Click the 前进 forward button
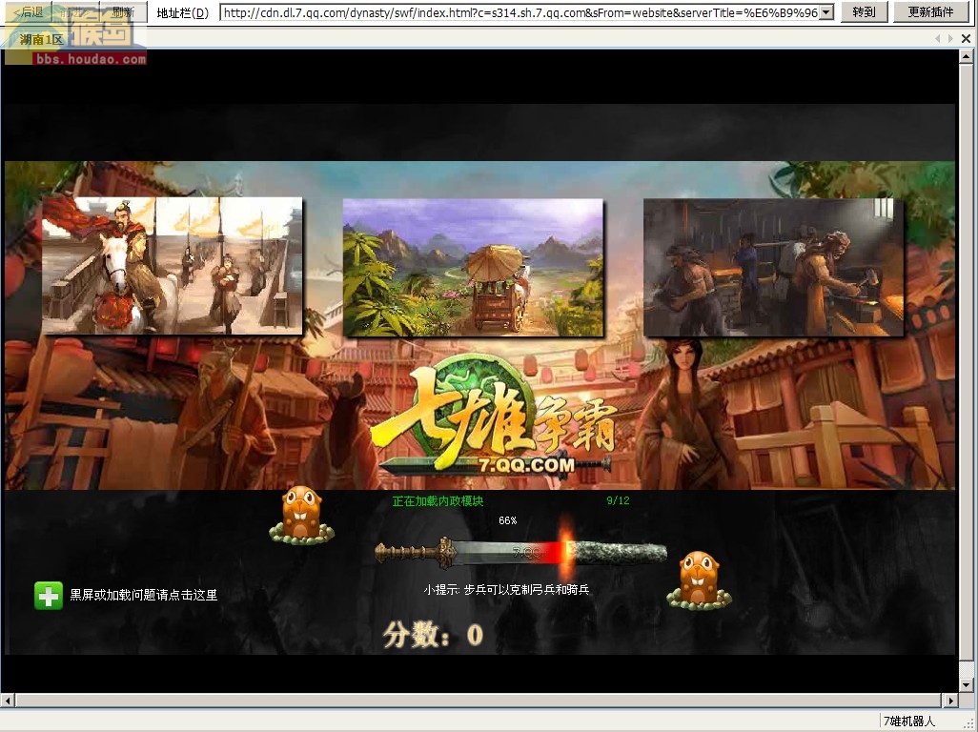The width and height of the screenshot is (978, 732). (x=75, y=11)
